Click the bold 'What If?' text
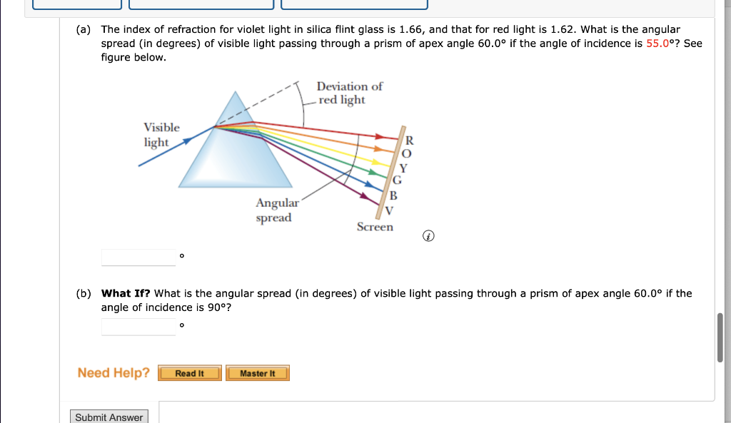The height and width of the screenshot is (423, 731). click(126, 293)
